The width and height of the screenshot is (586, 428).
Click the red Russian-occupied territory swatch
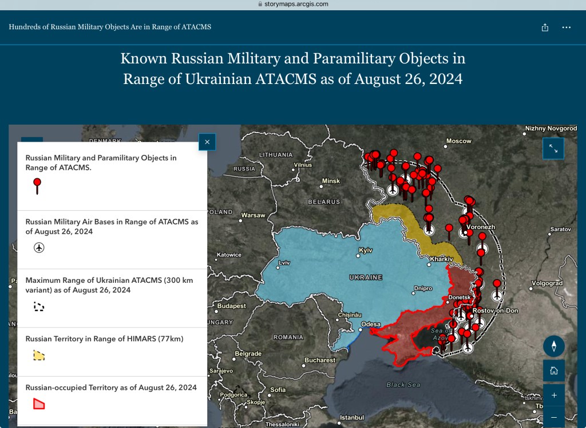(x=39, y=404)
